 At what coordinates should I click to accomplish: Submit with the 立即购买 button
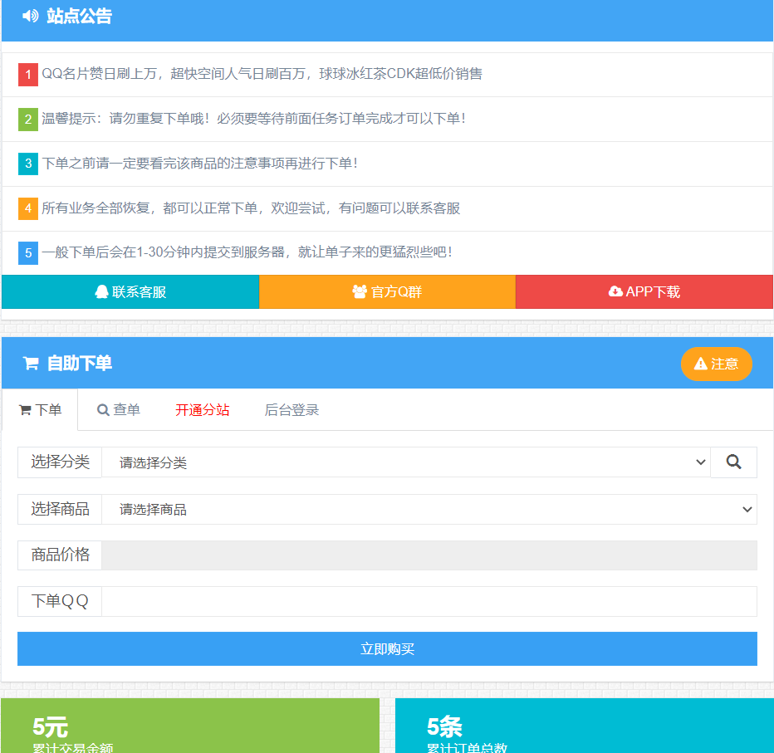tap(387, 648)
